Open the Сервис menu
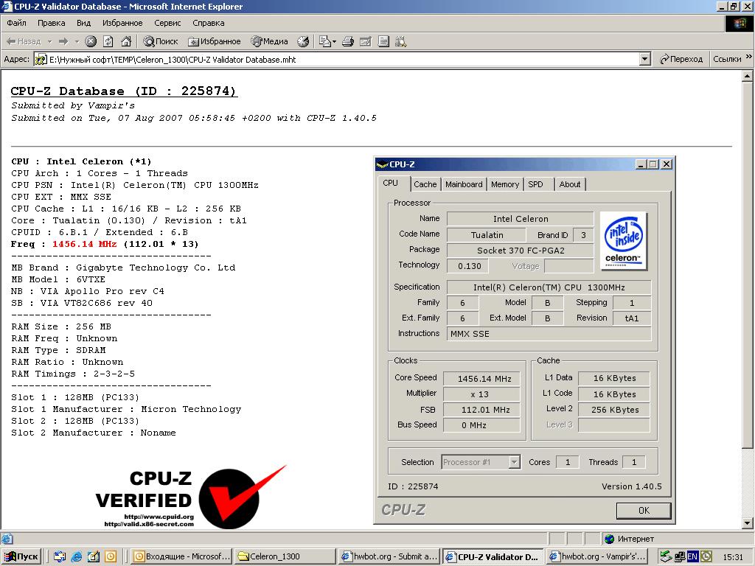The image size is (755, 566). pyautogui.click(x=167, y=23)
